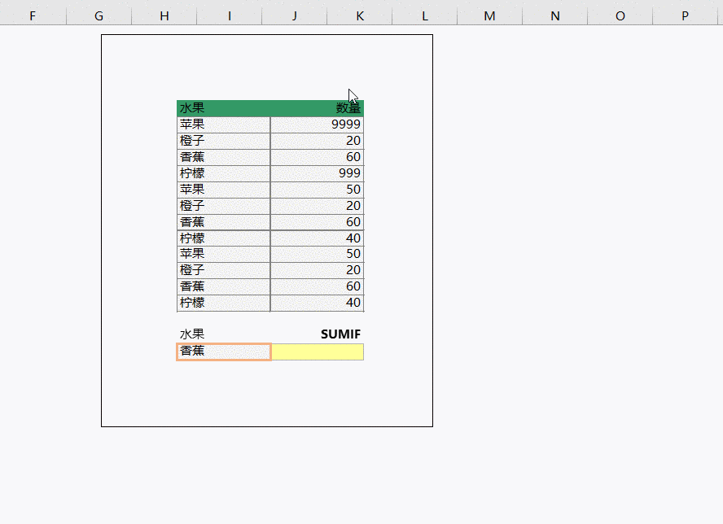The image size is (723, 524).
Task: Select the cell with value 999
Action: 317,173
